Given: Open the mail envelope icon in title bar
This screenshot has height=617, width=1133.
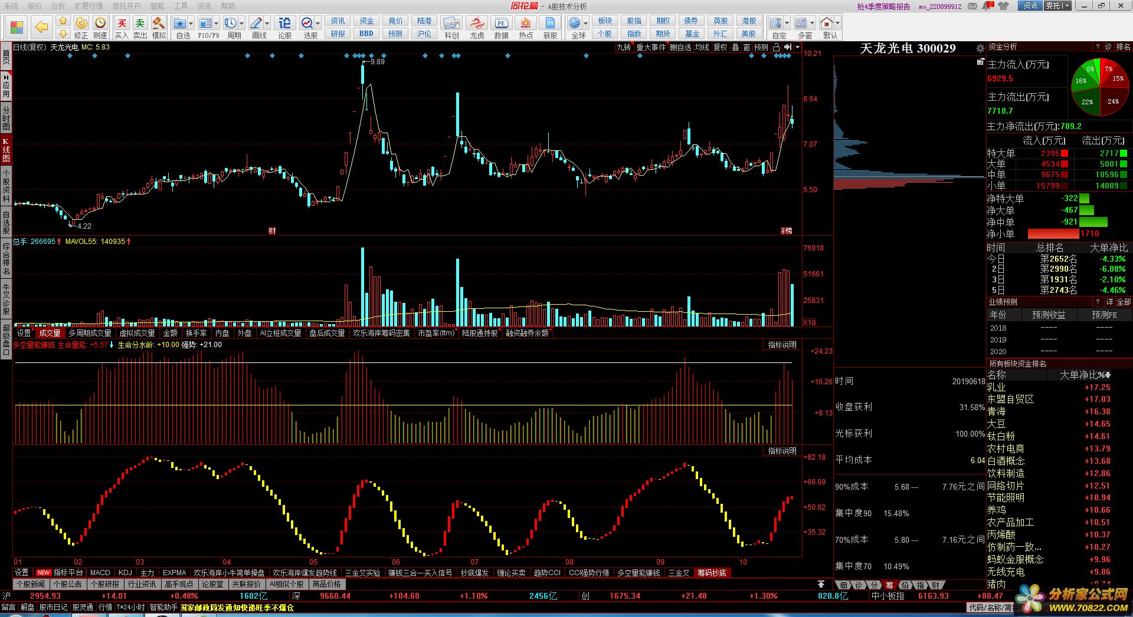Looking at the screenshot, I should 972,6.
